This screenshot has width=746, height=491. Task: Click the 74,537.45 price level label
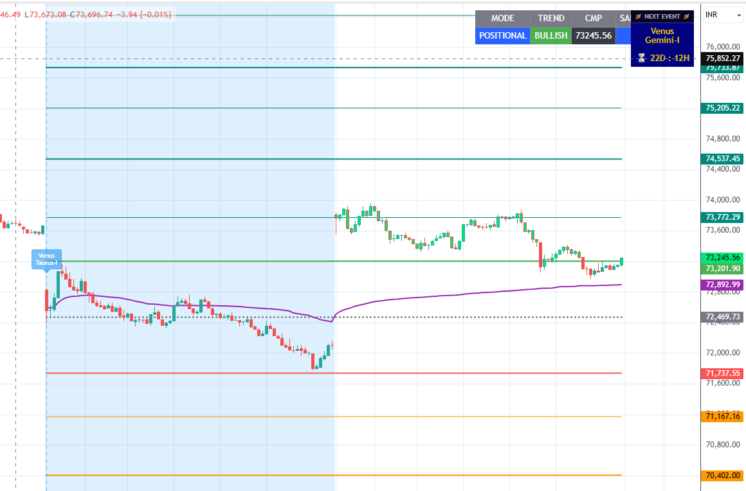(723, 159)
